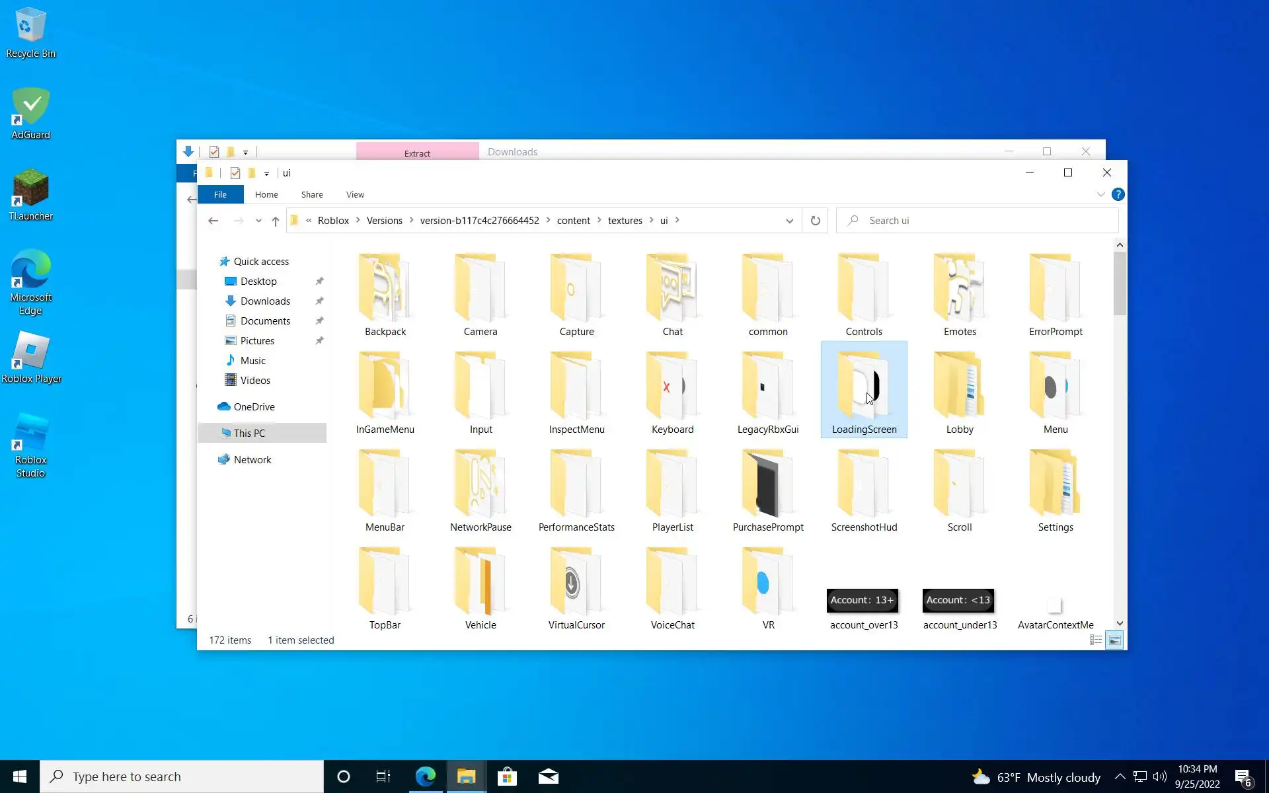Click the Refresh button in address bar
The width and height of the screenshot is (1269, 793).
[815, 221]
